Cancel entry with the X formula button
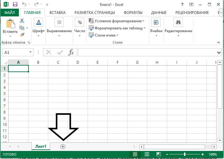Viewport: 224px width, 159px height. click(49, 52)
